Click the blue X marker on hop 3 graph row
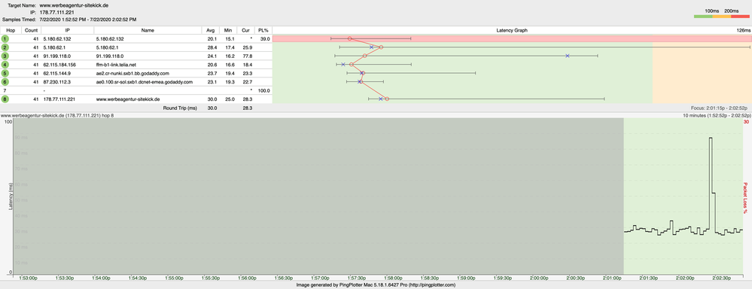This screenshot has width=752, height=289. click(x=568, y=56)
